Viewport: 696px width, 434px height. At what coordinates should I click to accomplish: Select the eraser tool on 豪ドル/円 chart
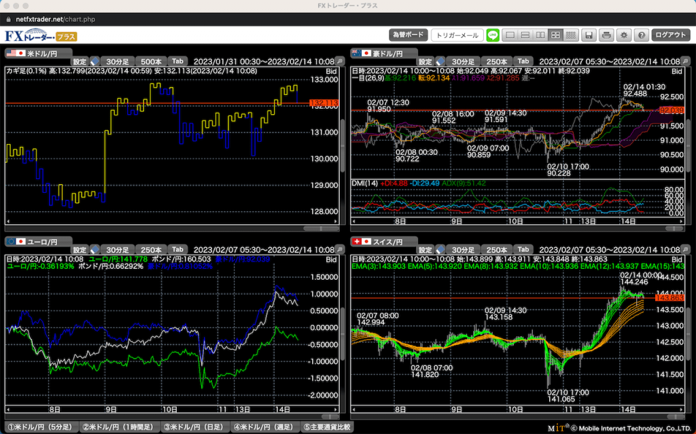[x=440, y=62]
